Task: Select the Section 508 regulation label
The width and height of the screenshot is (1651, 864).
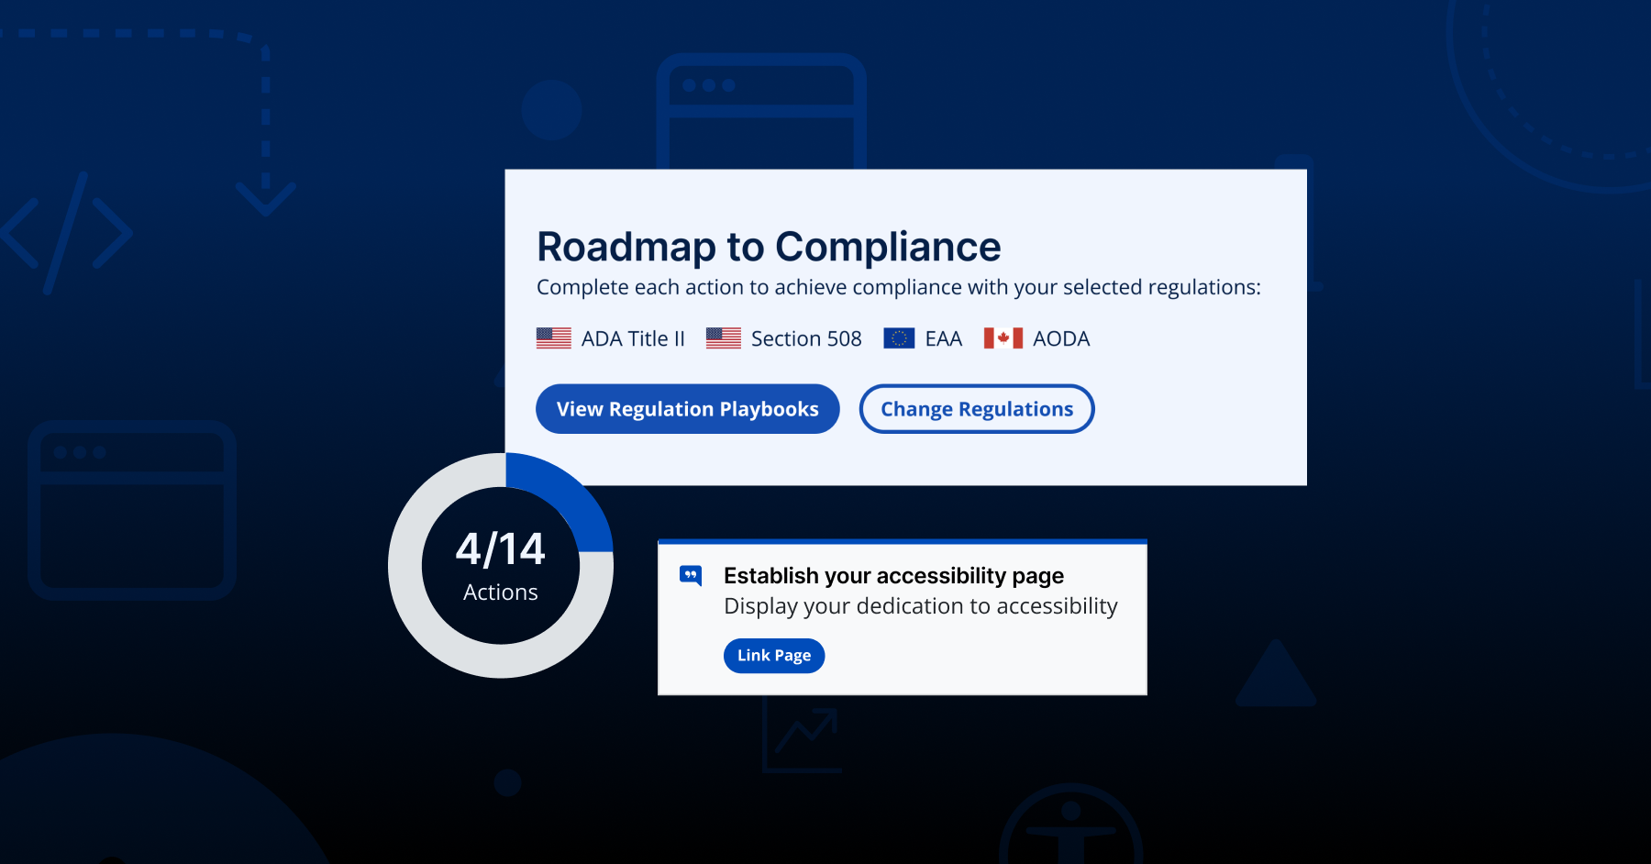Action: point(805,339)
